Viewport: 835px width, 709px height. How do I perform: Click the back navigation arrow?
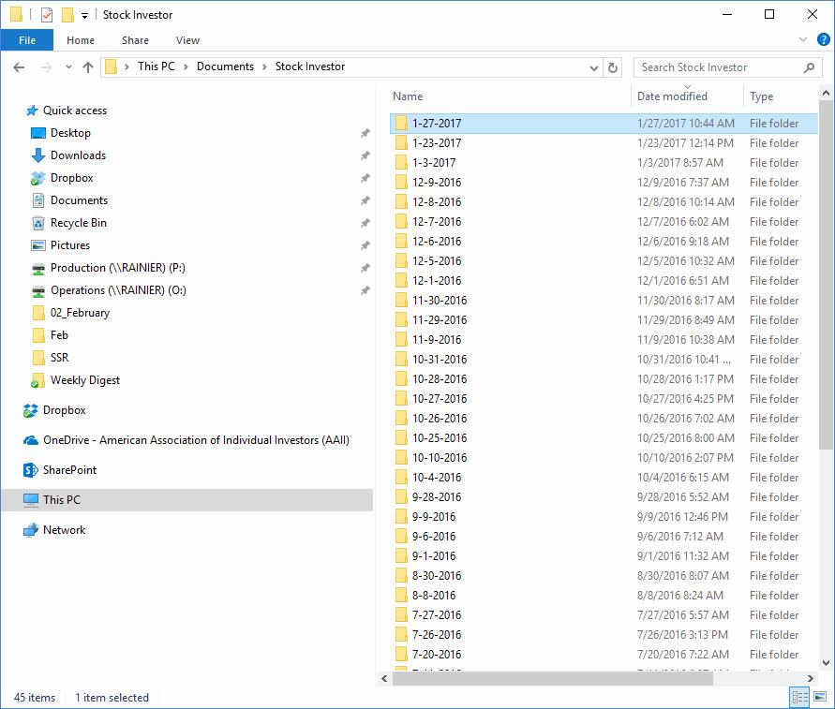(19, 66)
